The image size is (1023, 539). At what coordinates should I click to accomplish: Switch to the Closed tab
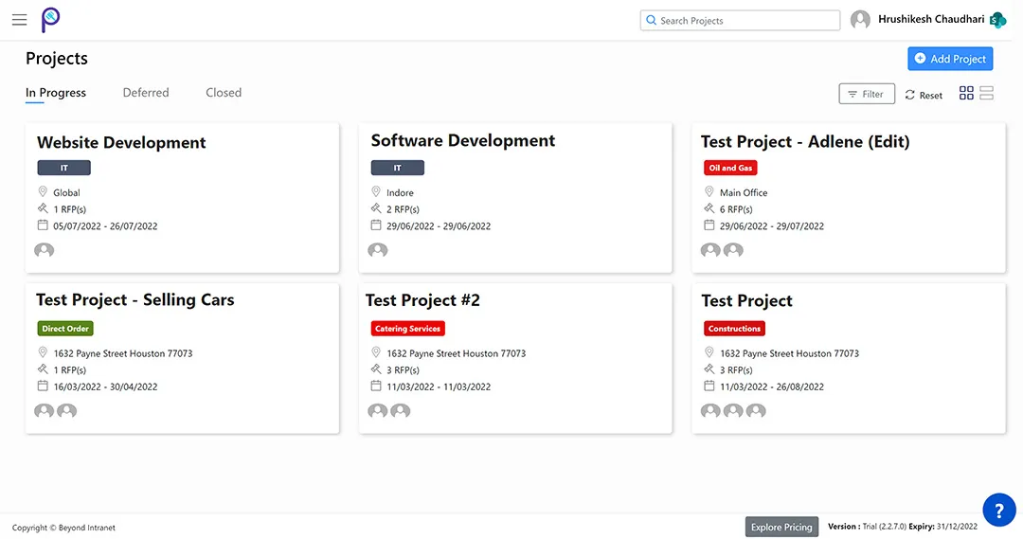coord(224,93)
